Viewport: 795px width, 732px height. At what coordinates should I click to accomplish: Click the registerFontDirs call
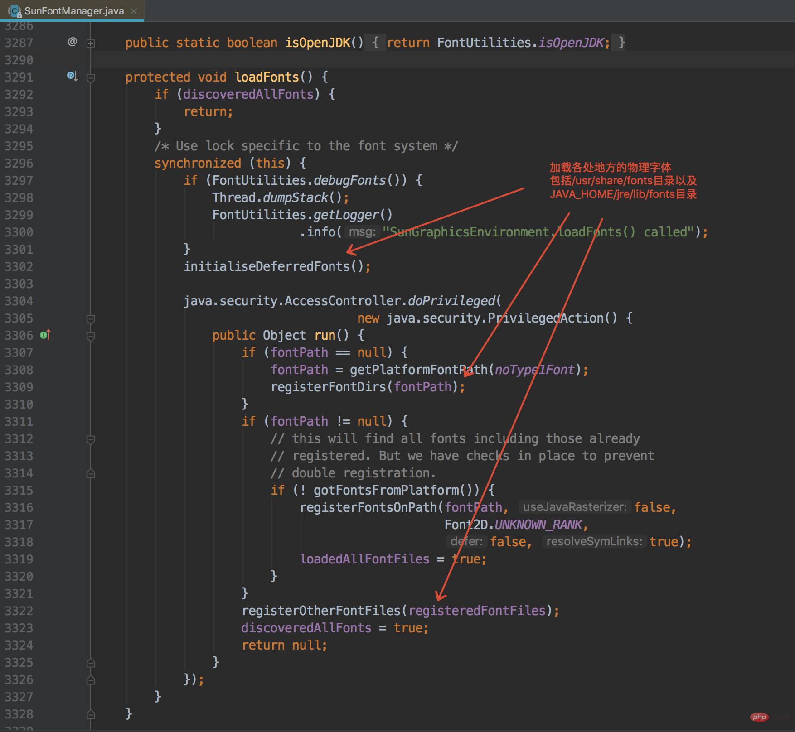click(x=328, y=387)
